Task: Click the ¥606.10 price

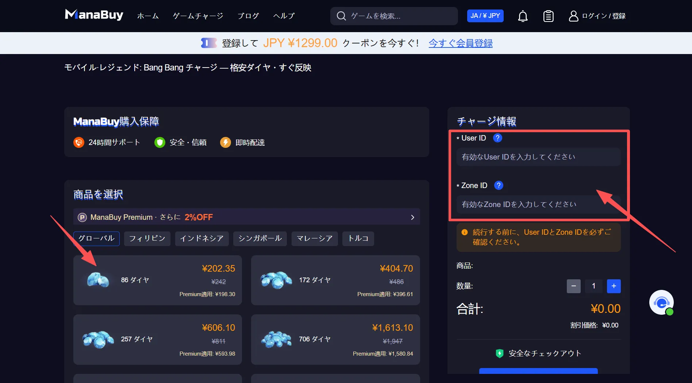Action: [219, 328]
